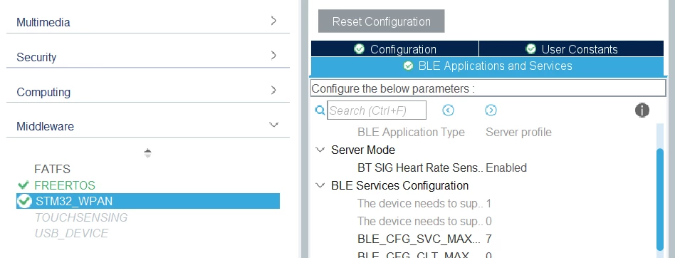The width and height of the screenshot is (675, 258).
Task: Focus the Search (Ctrl+F) input field
Action: point(377,110)
